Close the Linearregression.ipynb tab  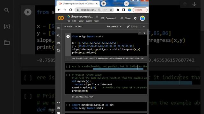(x=97, y=3)
